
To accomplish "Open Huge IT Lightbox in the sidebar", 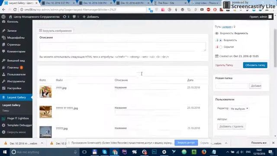I will tap(18, 118).
